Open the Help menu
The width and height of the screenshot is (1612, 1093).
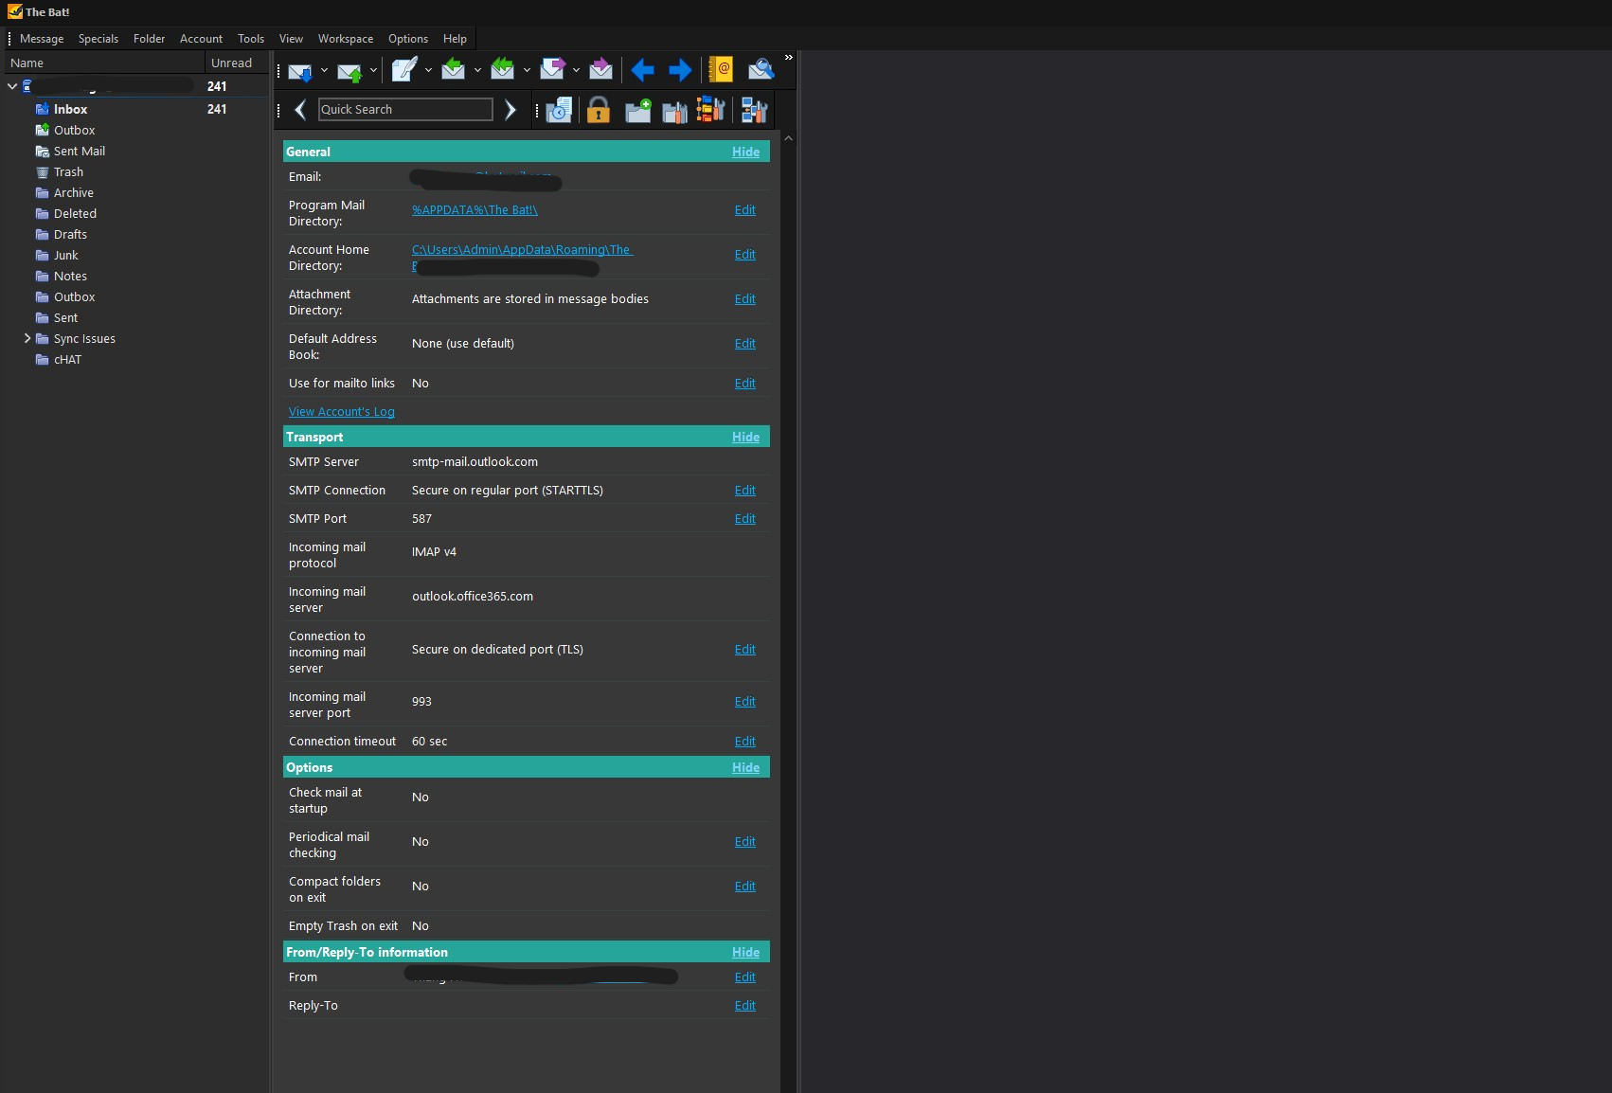coord(455,39)
